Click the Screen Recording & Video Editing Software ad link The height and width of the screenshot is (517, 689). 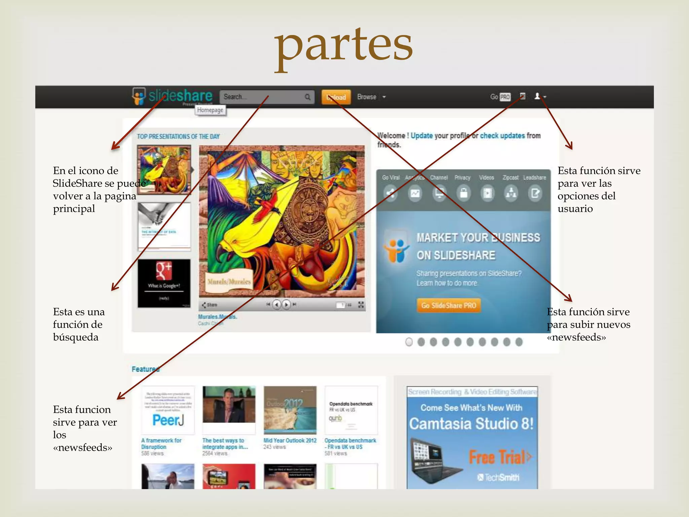[x=472, y=392]
